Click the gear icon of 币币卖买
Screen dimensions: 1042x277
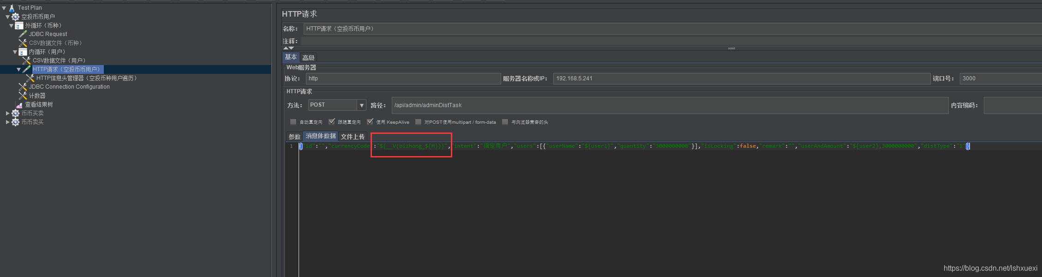coord(16,122)
